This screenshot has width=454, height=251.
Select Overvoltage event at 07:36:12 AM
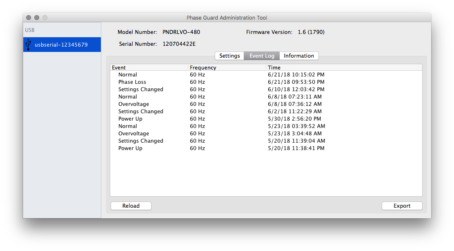[266, 104]
